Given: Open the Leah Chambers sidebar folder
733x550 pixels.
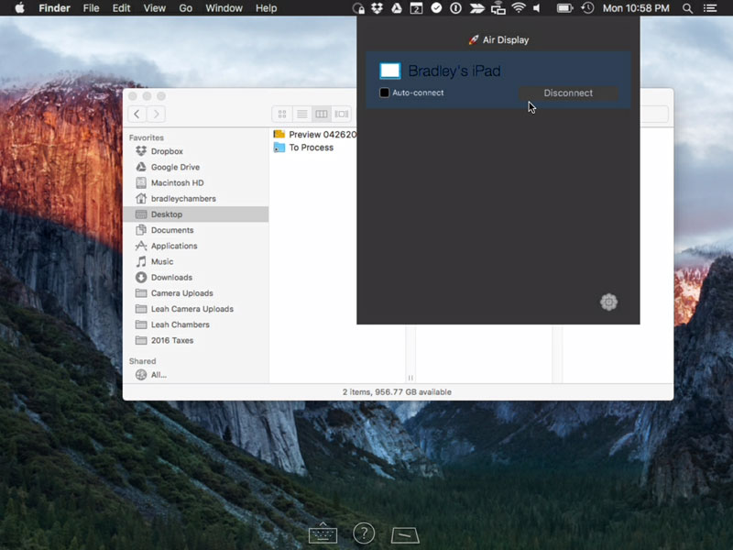Looking at the screenshot, I should 196,324.
